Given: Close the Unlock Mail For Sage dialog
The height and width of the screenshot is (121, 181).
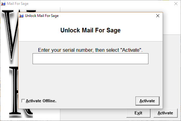Looking at the screenshot, I should point(158,16).
